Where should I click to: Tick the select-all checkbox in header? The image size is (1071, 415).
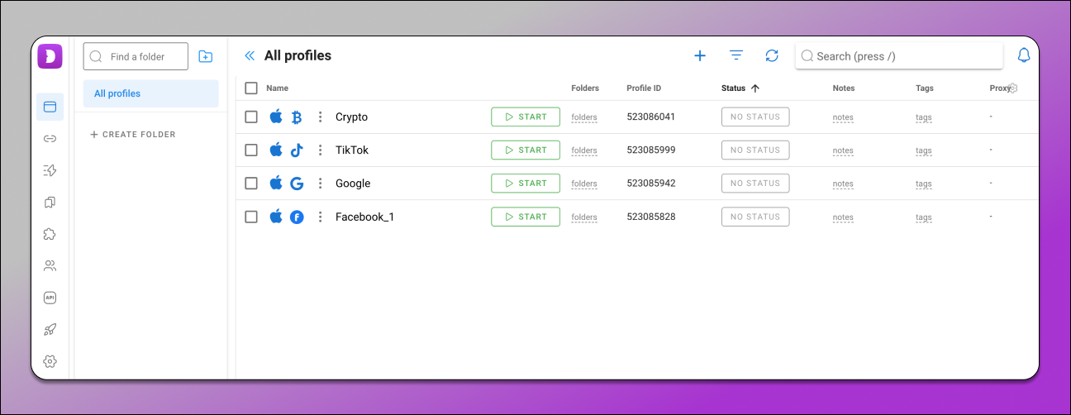[251, 88]
